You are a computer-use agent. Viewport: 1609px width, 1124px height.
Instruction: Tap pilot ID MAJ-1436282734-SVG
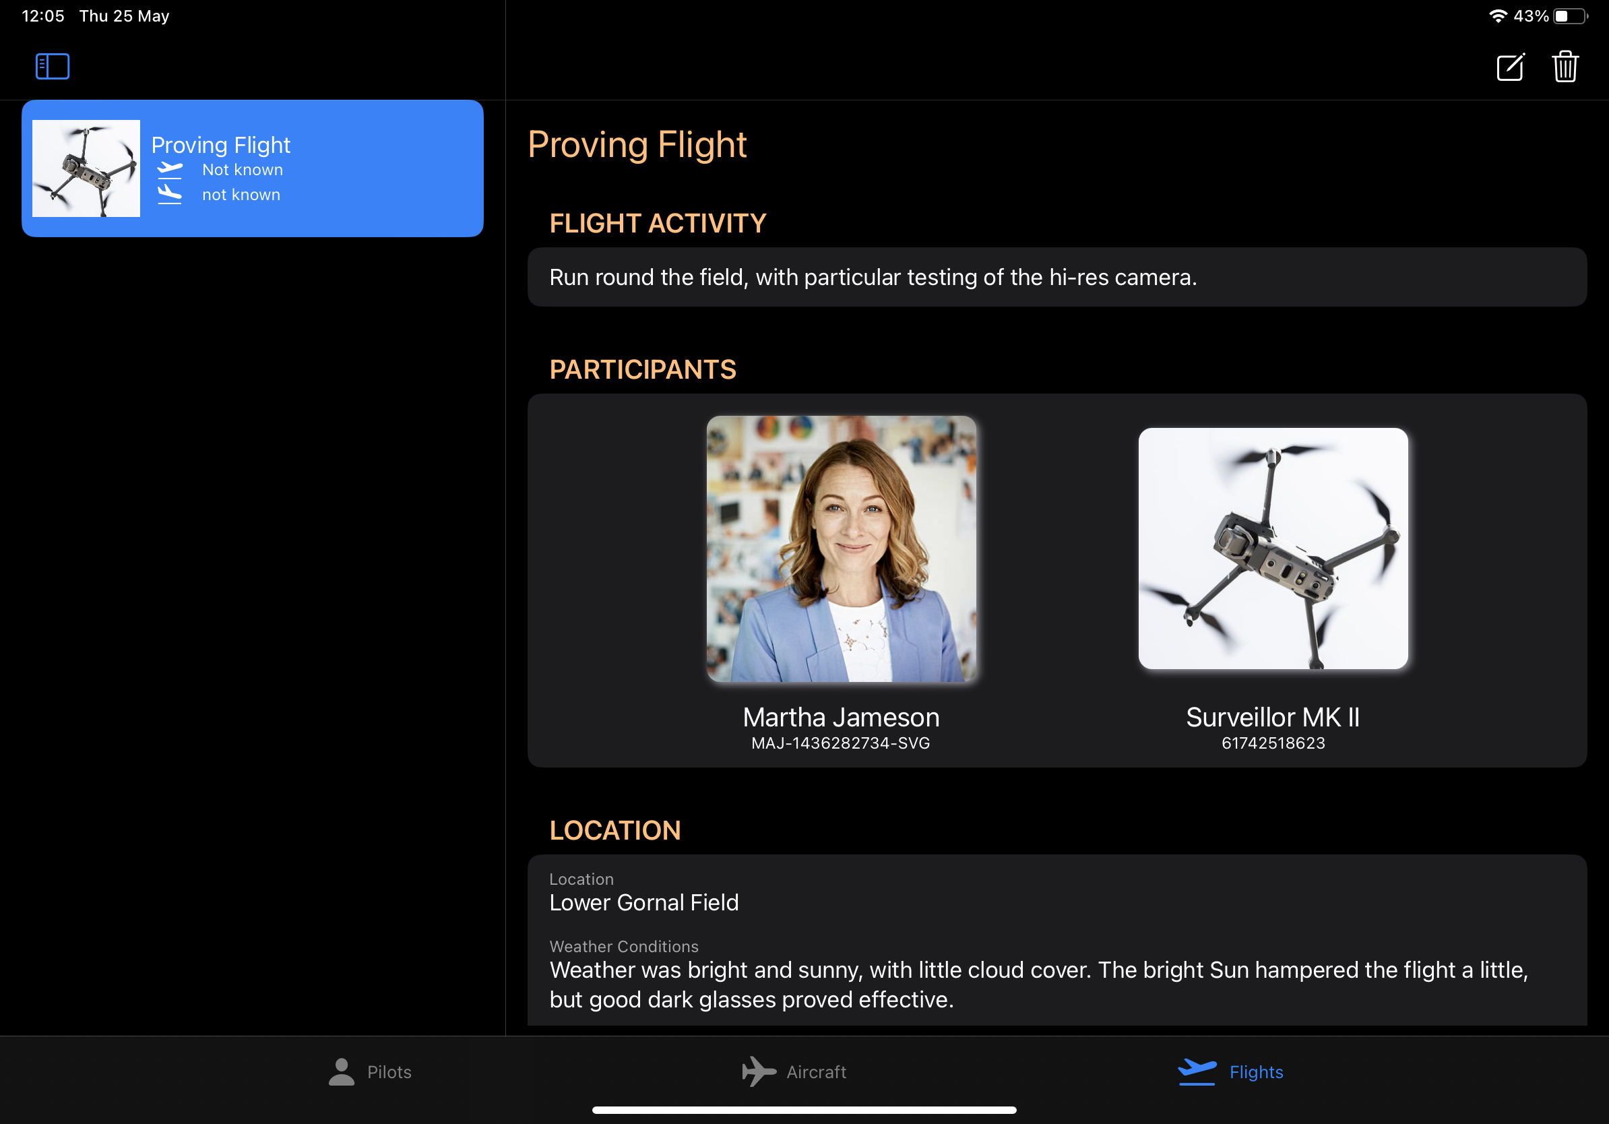[841, 743]
